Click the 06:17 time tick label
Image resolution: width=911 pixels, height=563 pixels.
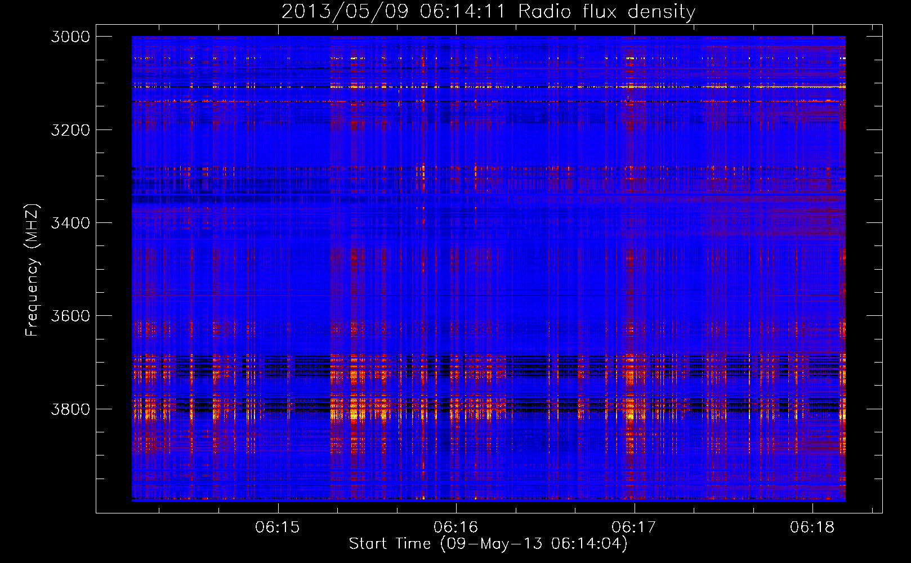tap(634, 528)
